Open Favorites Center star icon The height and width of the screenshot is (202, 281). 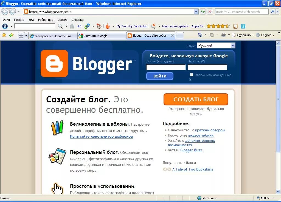4,35
